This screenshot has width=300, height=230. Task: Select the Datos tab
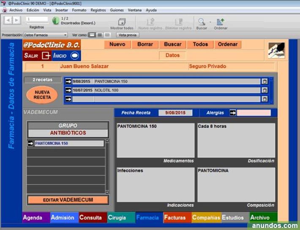click(172, 55)
